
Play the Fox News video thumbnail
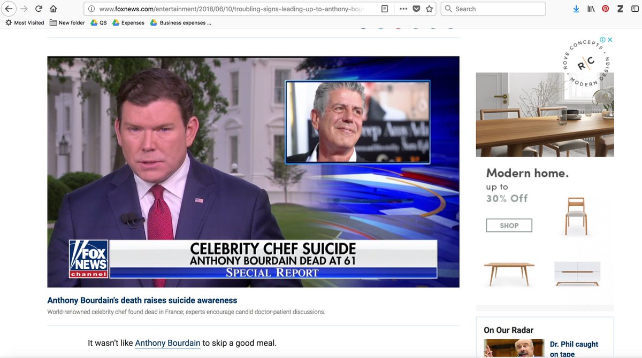253,172
